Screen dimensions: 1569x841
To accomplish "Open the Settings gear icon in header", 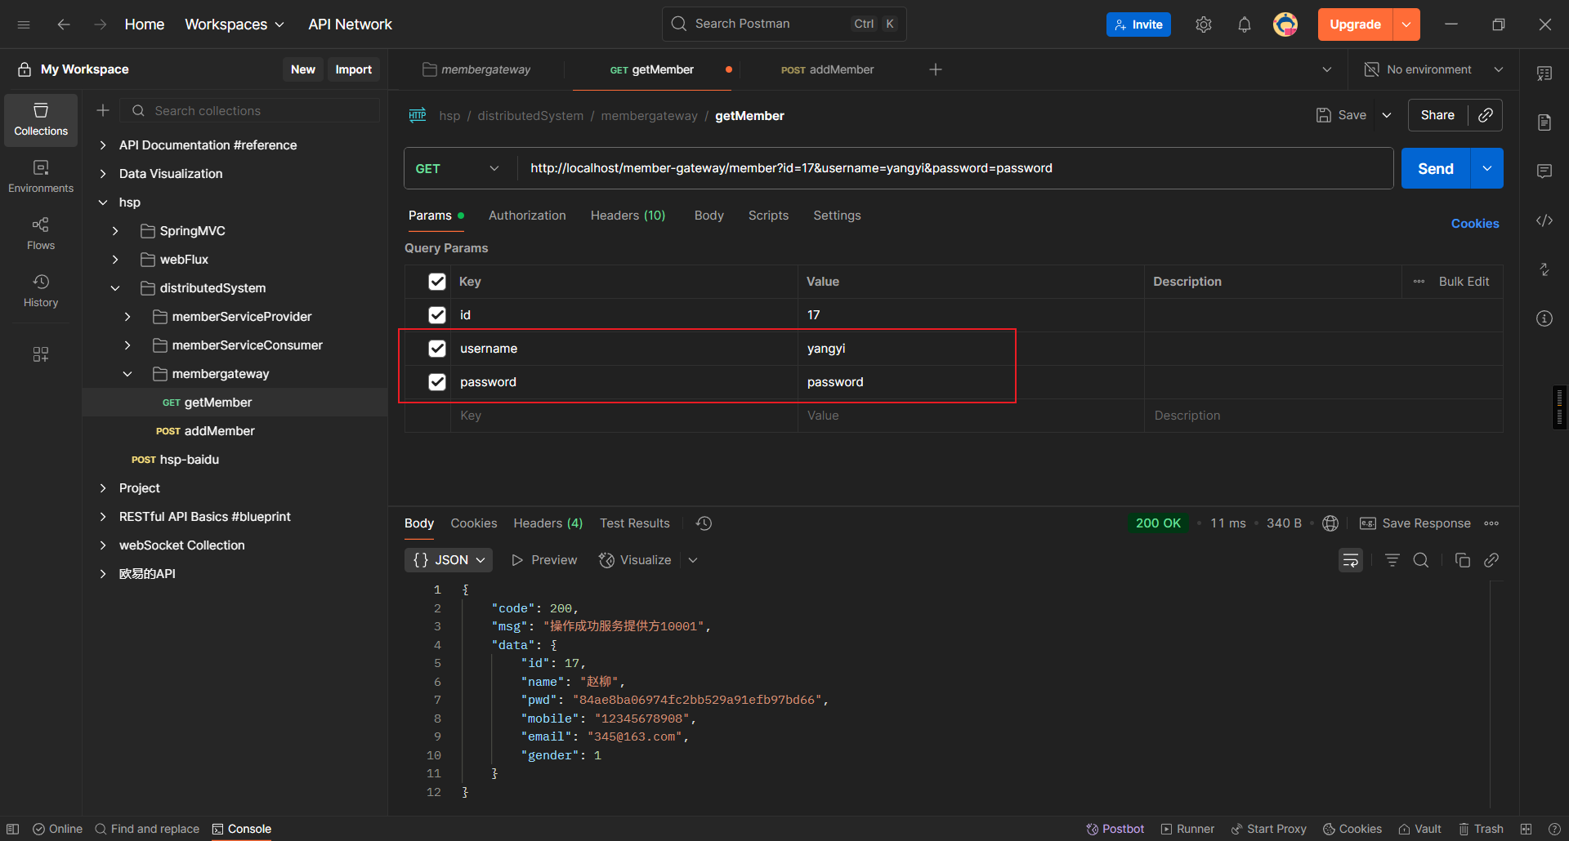I will (x=1203, y=24).
